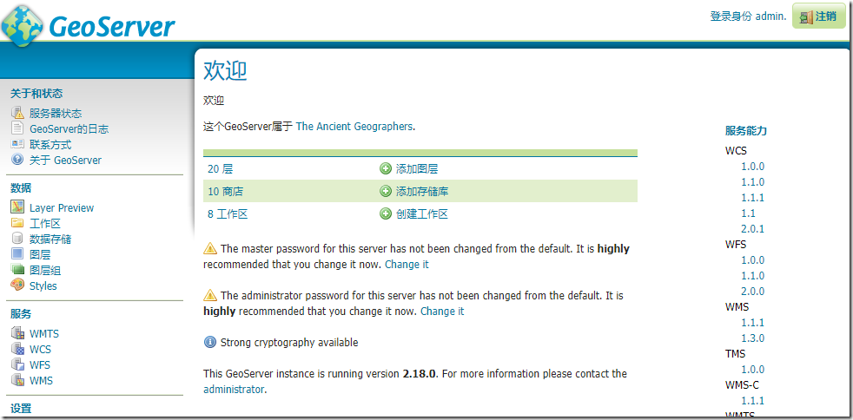Screen dimensions: 853x420
Task: Open WCS 2.0.1 capabilities
Action: (x=752, y=229)
